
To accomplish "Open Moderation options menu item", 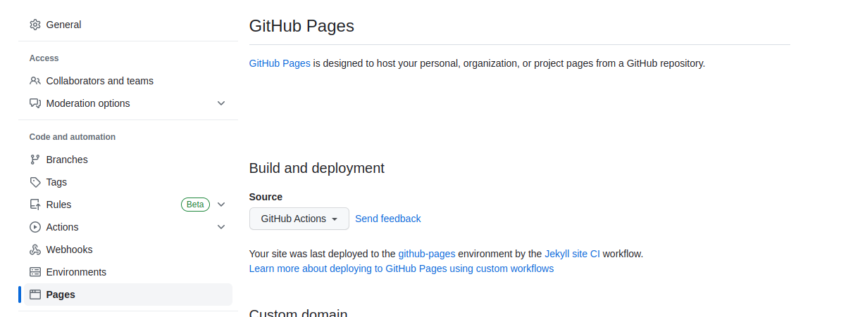I will coord(128,103).
